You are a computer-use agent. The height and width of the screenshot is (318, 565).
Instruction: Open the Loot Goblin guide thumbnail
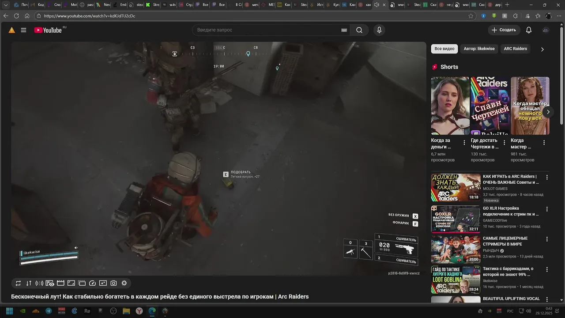point(456,280)
